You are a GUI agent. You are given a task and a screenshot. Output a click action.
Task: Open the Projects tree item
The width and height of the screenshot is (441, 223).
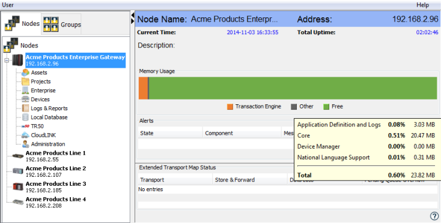coord(40,82)
